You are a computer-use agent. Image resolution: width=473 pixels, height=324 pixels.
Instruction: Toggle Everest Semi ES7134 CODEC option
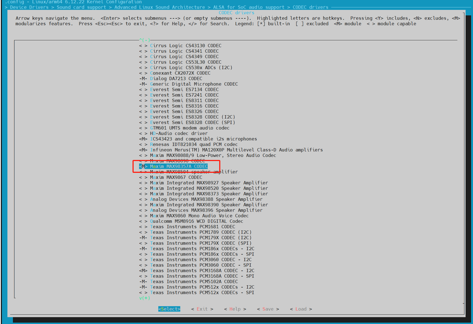pyautogui.click(x=143, y=89)
